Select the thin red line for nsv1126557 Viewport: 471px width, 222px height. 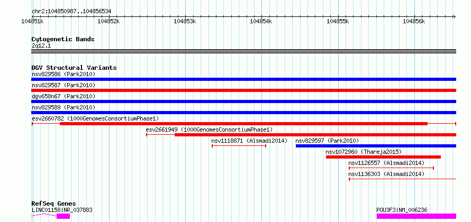tap(392, 168)
